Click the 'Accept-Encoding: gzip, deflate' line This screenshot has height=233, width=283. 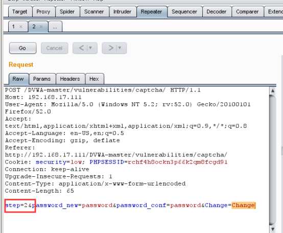coord(62,141)
